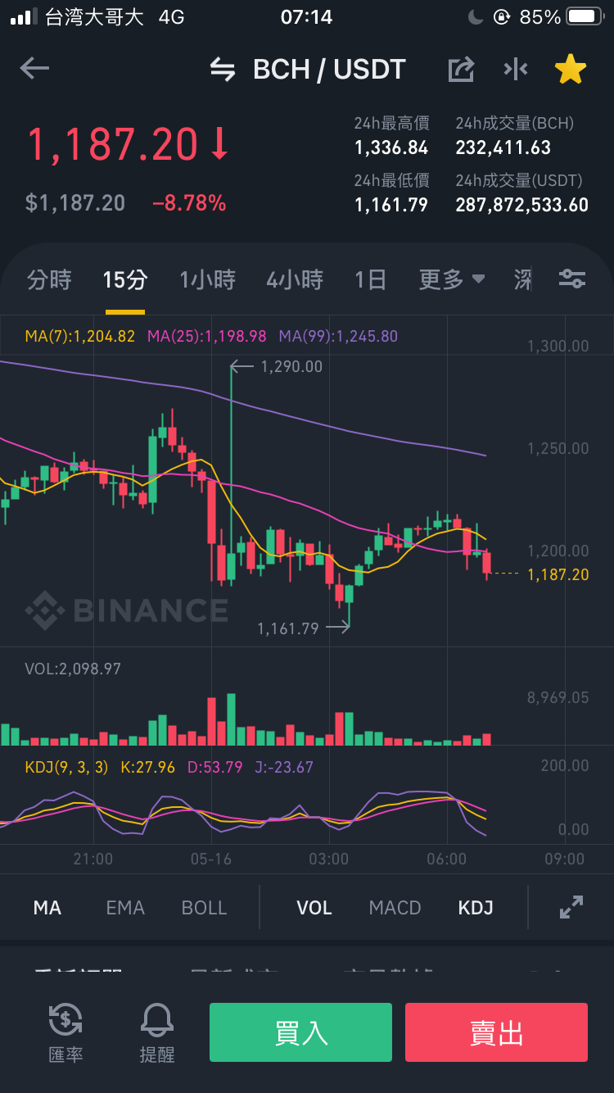
Task: Tap the collapse split-view icon
Action: pyautogui.click(x=516, y=70)
